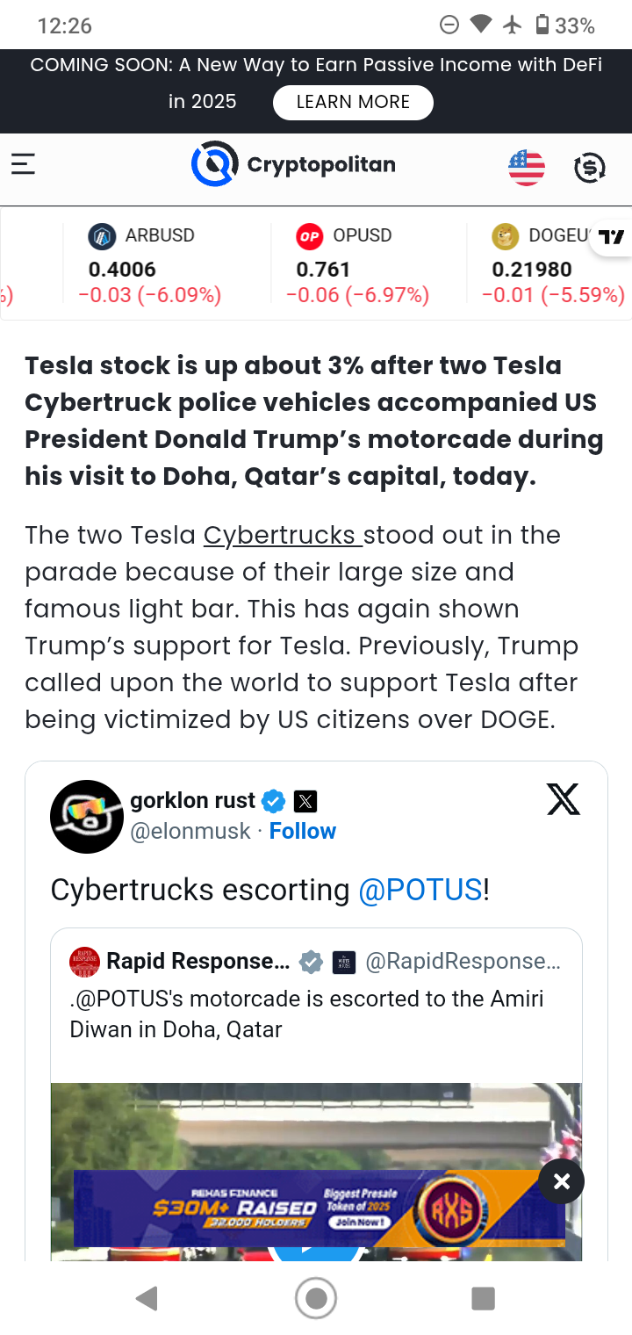
Task: Tap the Android back navigation button
Action: coord(147,1298)
